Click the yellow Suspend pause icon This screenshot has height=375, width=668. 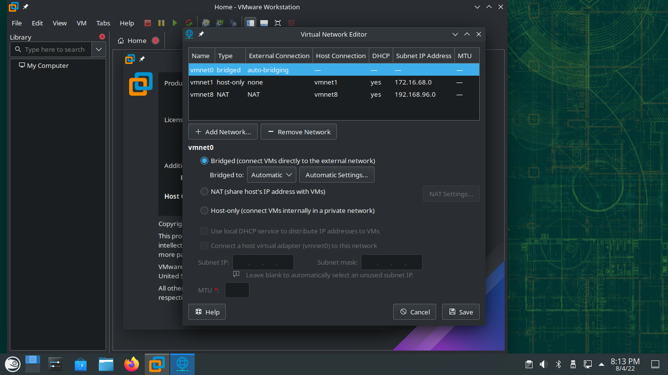click(161, 23)
